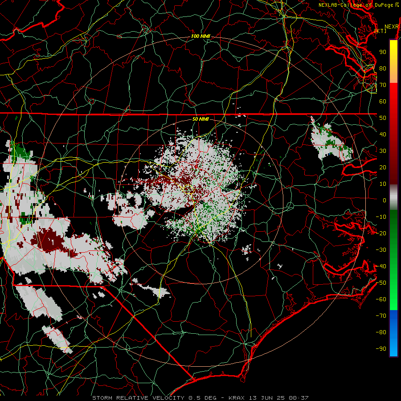Select the positive 70 knot scale label
The height and width of the screenshot is (401, 401).
pyautogui.click(x=383, y=85)
